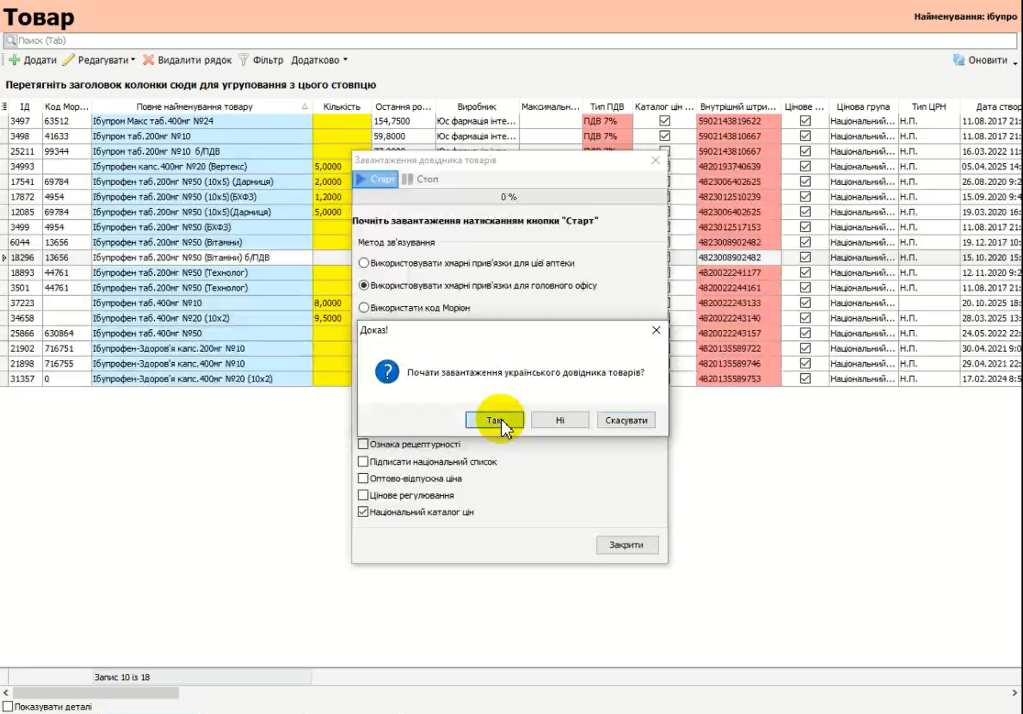Screen dimensions: 1023x714
Task: Click the funnel Filter icon
Action: [244, 60]
